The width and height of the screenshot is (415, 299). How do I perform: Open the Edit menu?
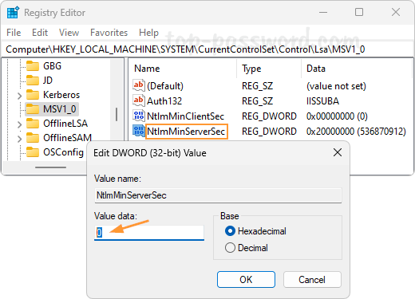[40, 33]
